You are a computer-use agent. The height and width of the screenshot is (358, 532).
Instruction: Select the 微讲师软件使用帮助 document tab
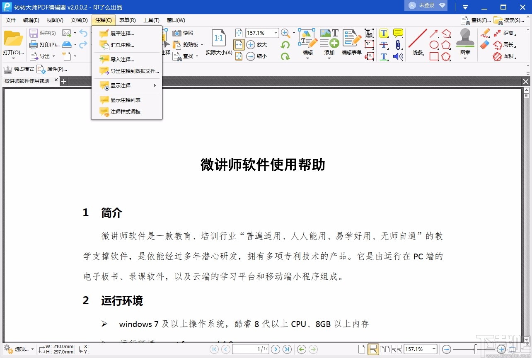click(28, 81)
